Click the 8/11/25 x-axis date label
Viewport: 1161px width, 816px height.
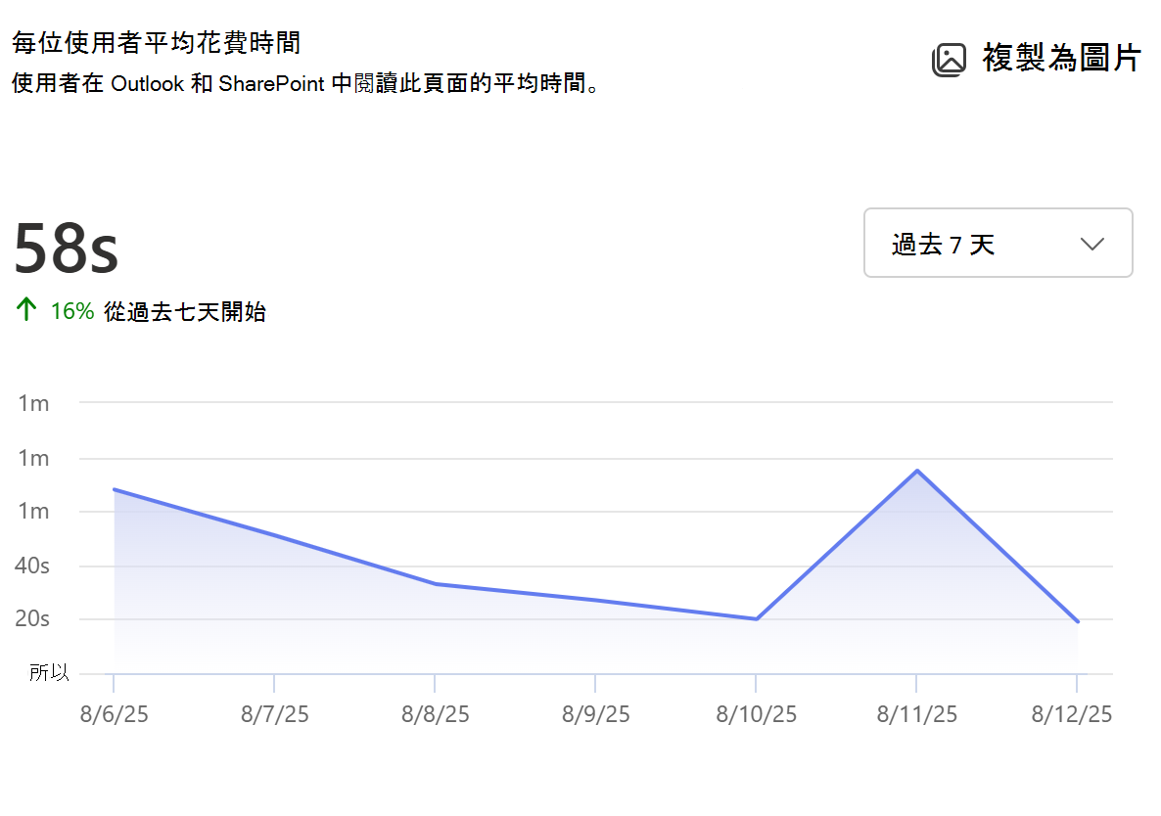tap(916, 714)
